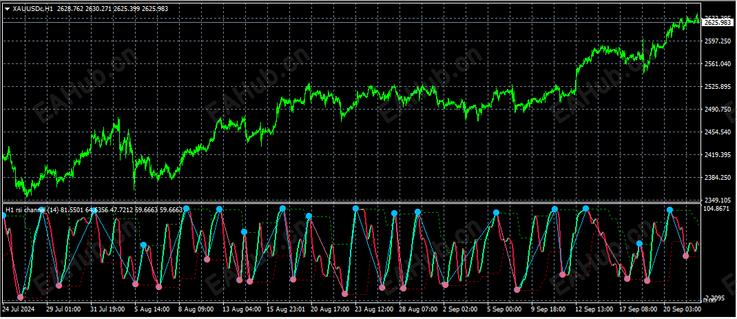Click the lowest pink dot near 24 Jul 2024
Viewport: 737px width, 319px height.
(x=20, y=298)
